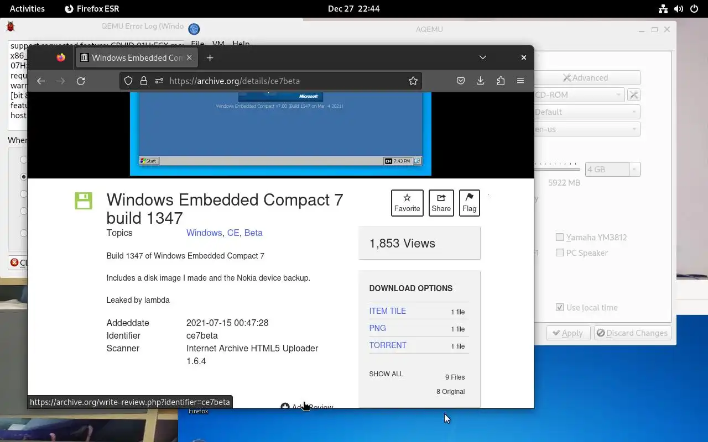Image resolution: width=708 pixels, height=442 pixels.
Task: Close the Windows Embedded Compact tab
Action: point(189,57)
